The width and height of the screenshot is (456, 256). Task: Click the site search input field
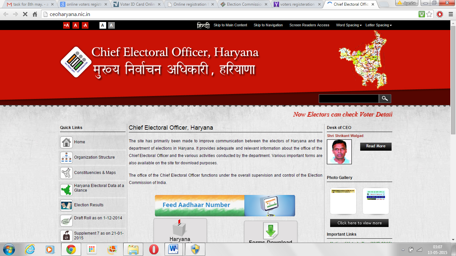pyautogui.click(x=349, y=99)
